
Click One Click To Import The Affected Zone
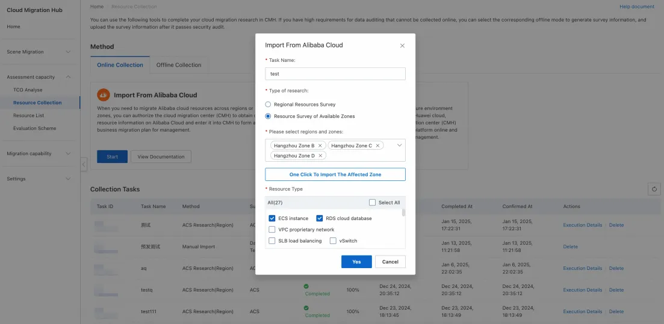pos(335,174)
